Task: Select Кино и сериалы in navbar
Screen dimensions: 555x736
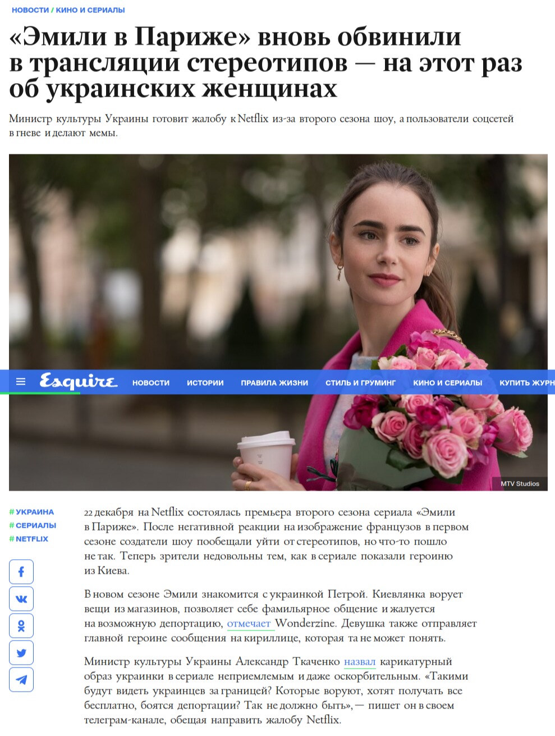Action: pos(448,383)
